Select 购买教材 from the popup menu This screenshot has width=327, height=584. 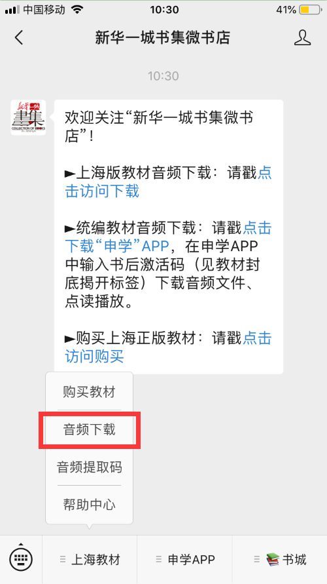point(89,392)
